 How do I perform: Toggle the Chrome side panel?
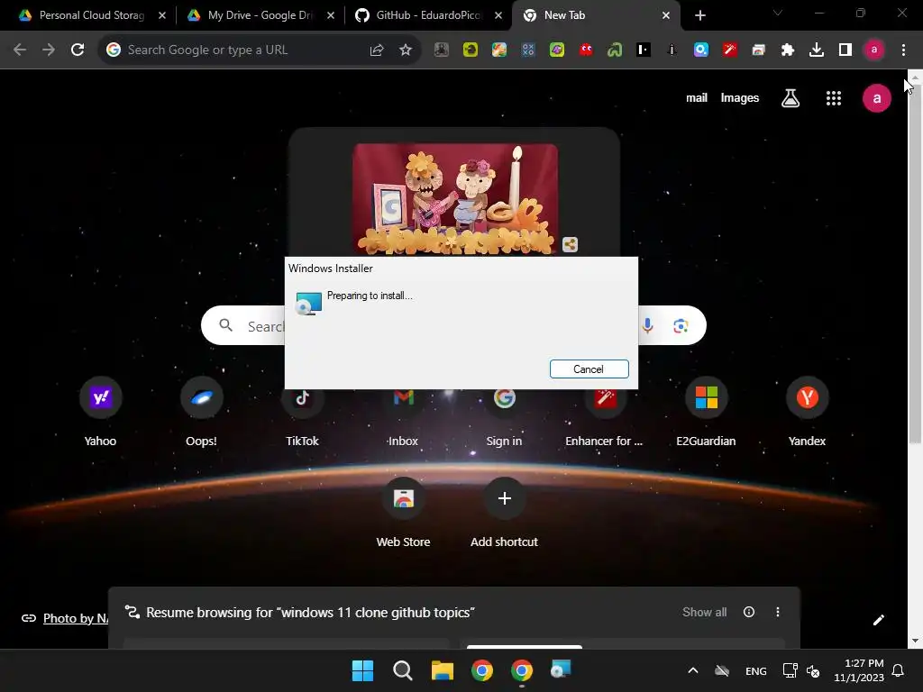(845, 50)
